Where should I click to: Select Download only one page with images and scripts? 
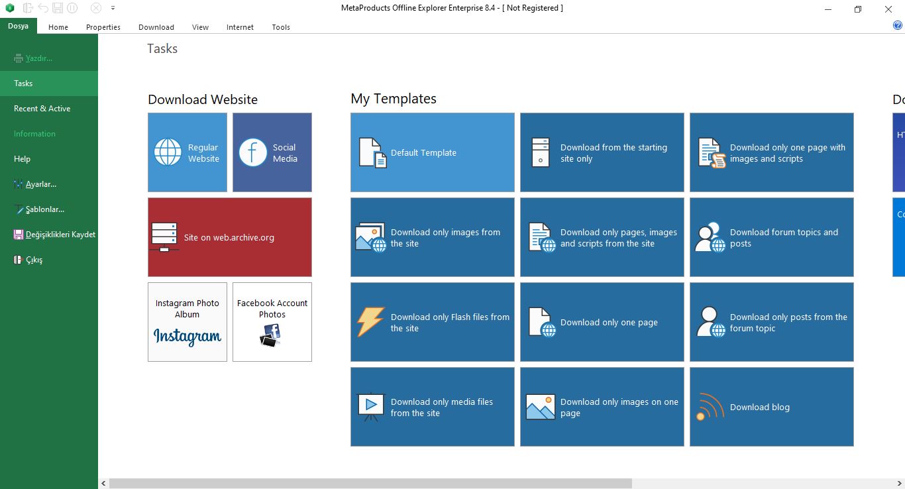point(772,152)
